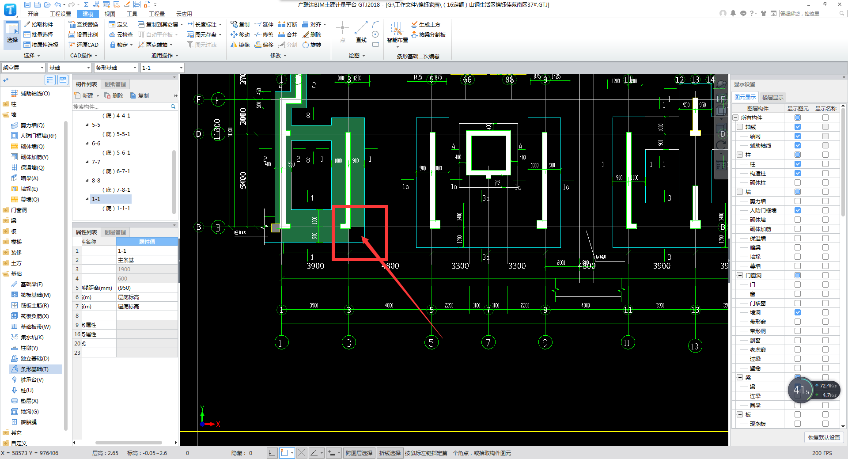
Task: Select the circle drawing tool in 绘图 group
Action: coord(375,34)
